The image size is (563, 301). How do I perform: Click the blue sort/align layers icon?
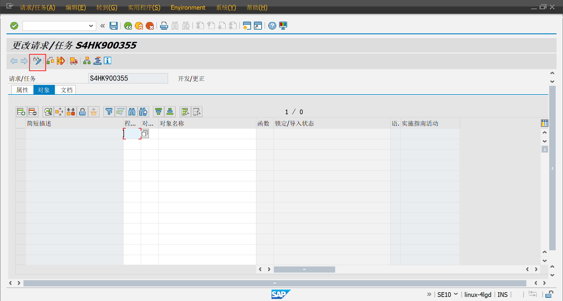(97, 61)
